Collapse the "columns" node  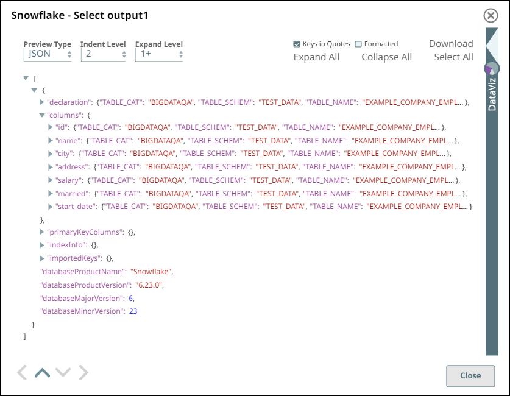point(42,115)
